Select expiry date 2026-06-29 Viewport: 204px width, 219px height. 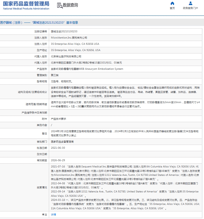point(58,160)
